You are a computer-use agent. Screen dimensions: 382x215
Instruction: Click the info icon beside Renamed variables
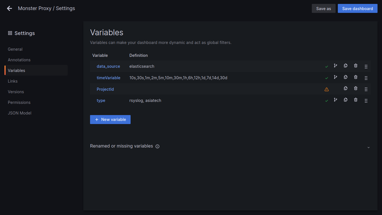[x=157, y=146]
